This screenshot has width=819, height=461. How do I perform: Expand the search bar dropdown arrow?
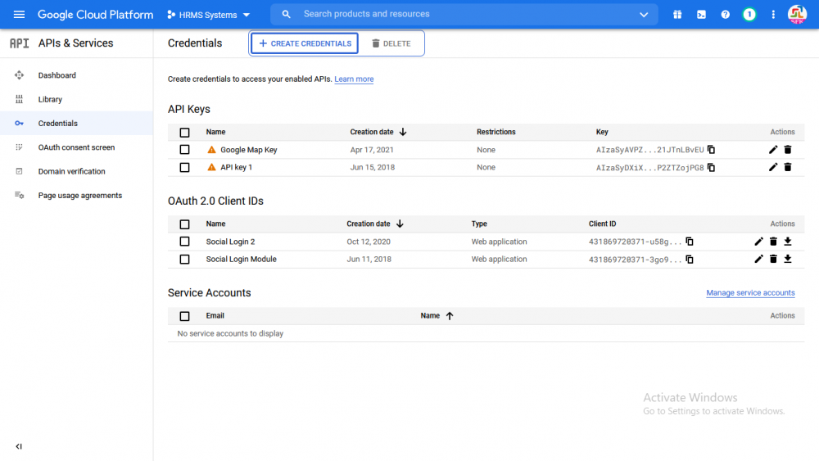click(x=644, y=15)
